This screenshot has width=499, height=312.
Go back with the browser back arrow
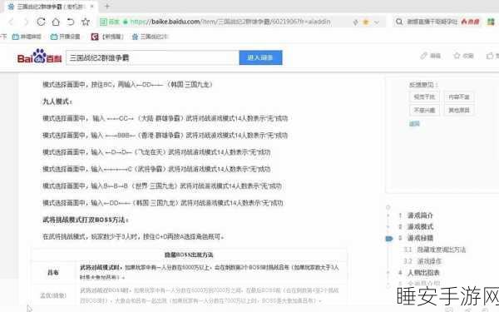pos(12,22)
